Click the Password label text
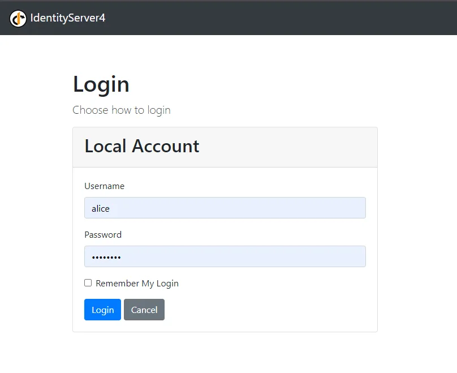 [x=103, y=235]
